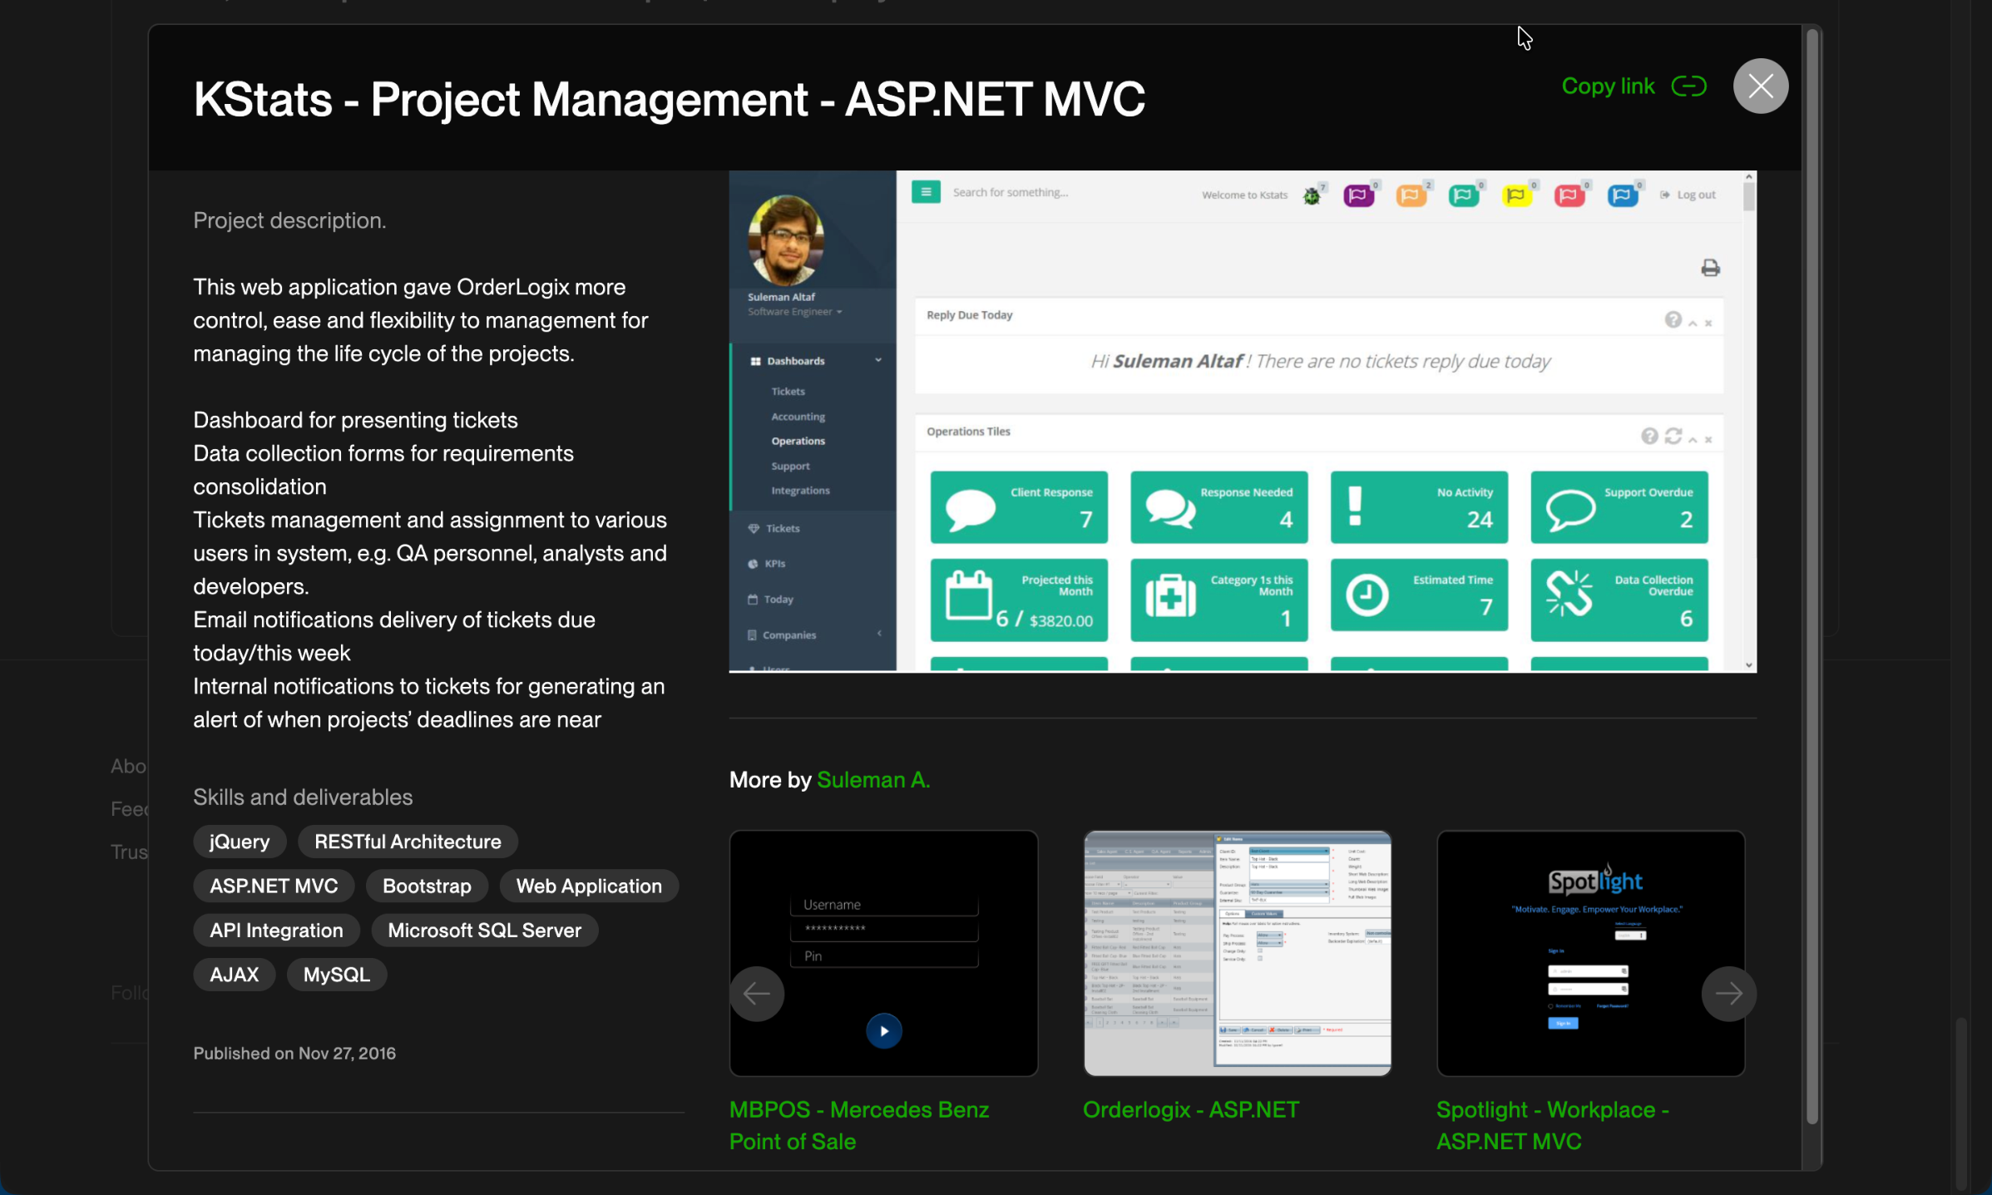Viewport: 1992px width, 1195px height.
Task: Select the Operations sidebar menu item
Action: [x=798, y=441]
